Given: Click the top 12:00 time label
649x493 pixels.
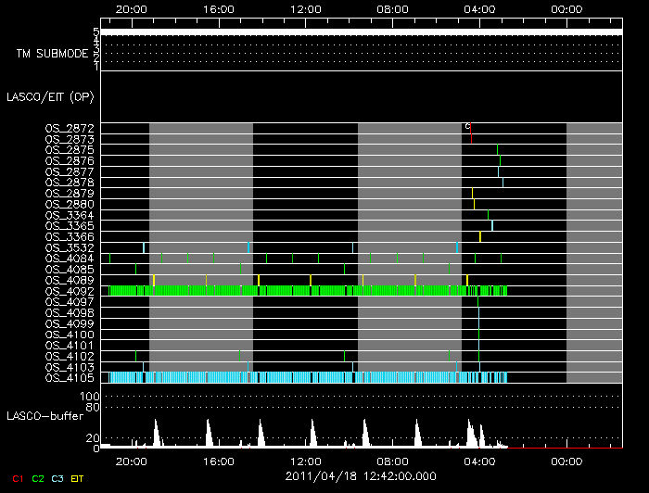Looking at the screenshot, I should click(305, 9).
